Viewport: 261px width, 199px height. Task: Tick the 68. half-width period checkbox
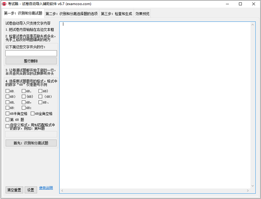[x=7, y=91]
